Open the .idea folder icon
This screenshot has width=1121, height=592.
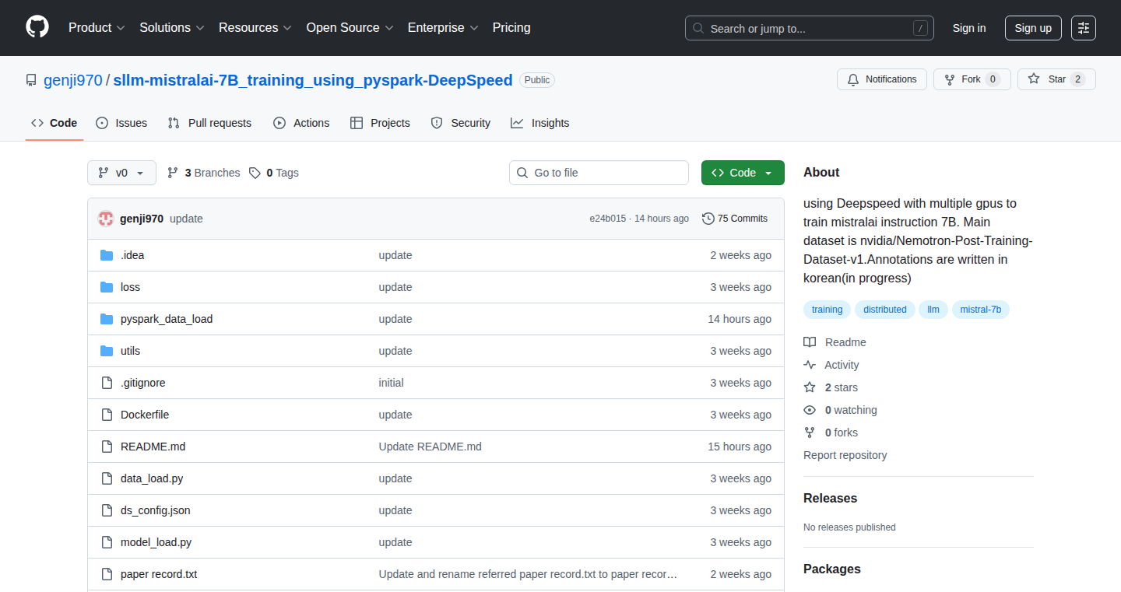(x=107, y=255)
